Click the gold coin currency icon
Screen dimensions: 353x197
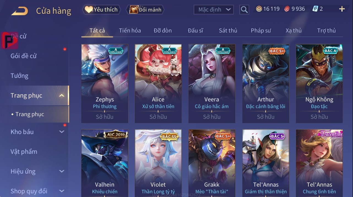pos(259,9)
